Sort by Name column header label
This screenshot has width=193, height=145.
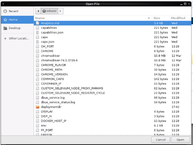[40, 18]
